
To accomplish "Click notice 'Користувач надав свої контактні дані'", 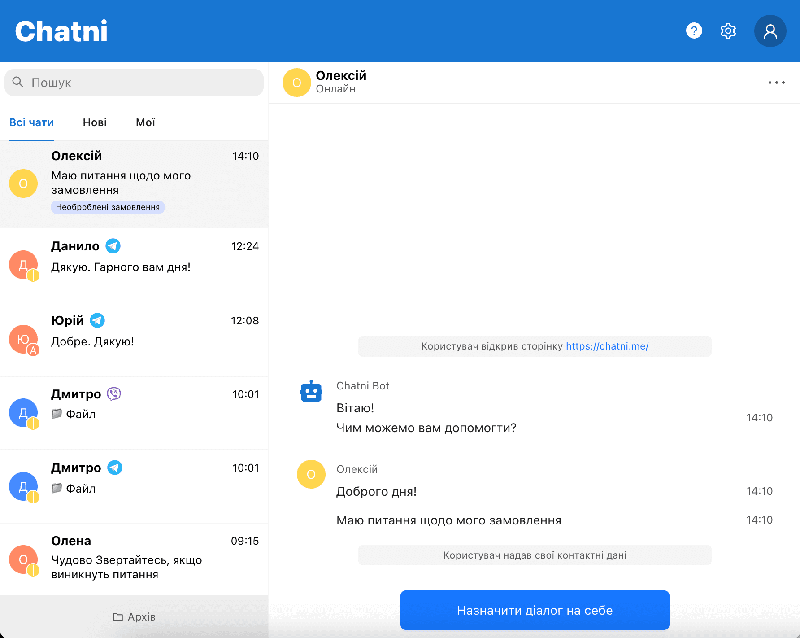I will coord(535,555).
